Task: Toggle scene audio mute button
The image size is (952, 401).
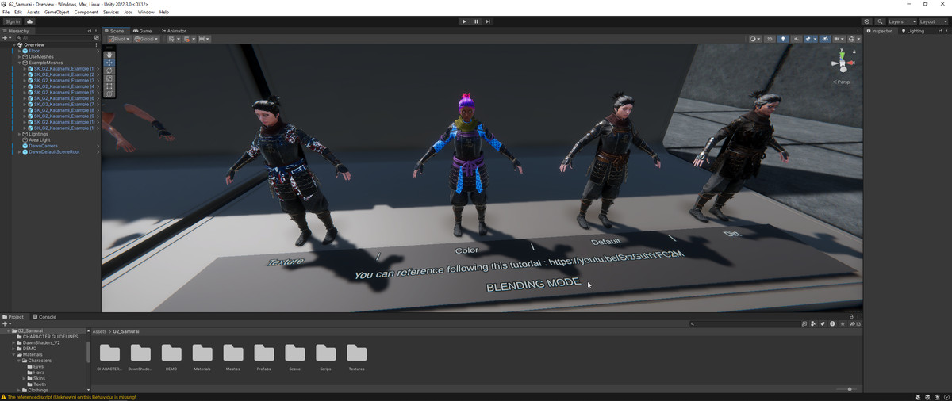Action: 797,39
